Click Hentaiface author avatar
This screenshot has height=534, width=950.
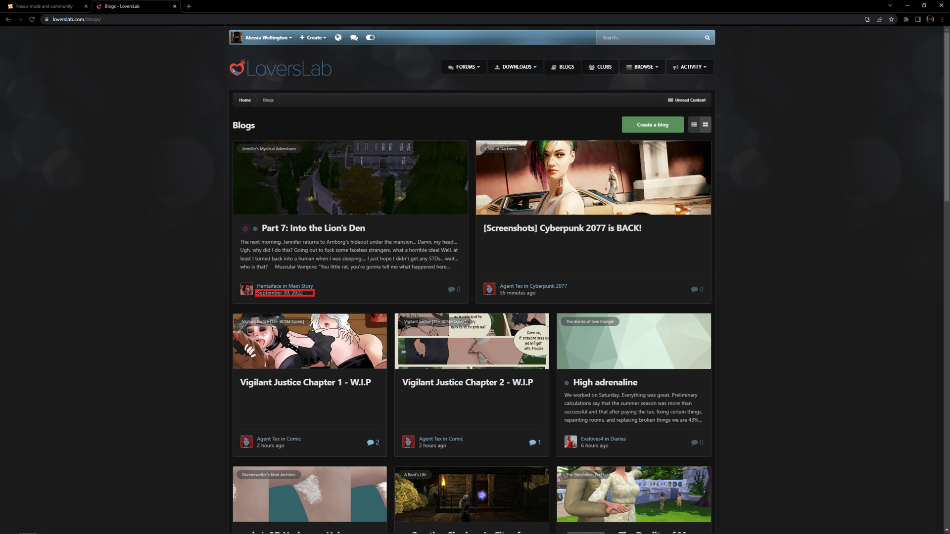[x=246, y=289]
